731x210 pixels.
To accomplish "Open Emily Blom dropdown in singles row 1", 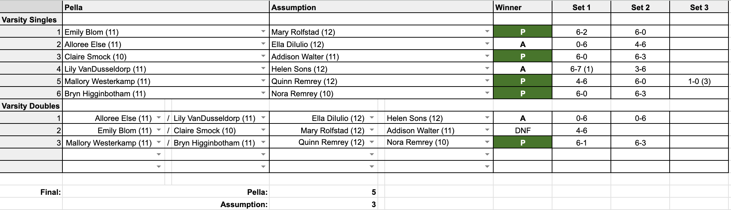I will [x=263, y=32].
